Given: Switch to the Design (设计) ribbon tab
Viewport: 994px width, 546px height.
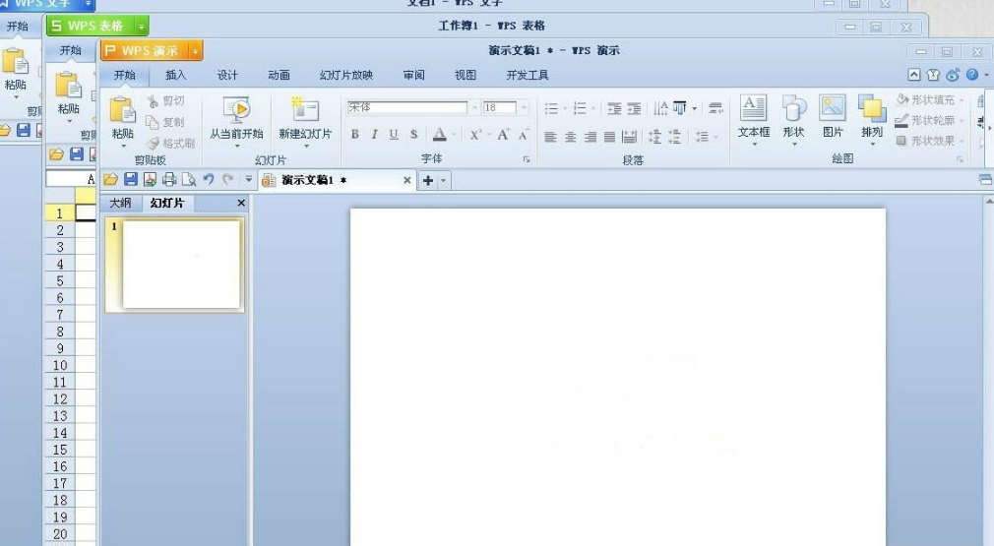Looking at the screenshot, I should 227,76.
